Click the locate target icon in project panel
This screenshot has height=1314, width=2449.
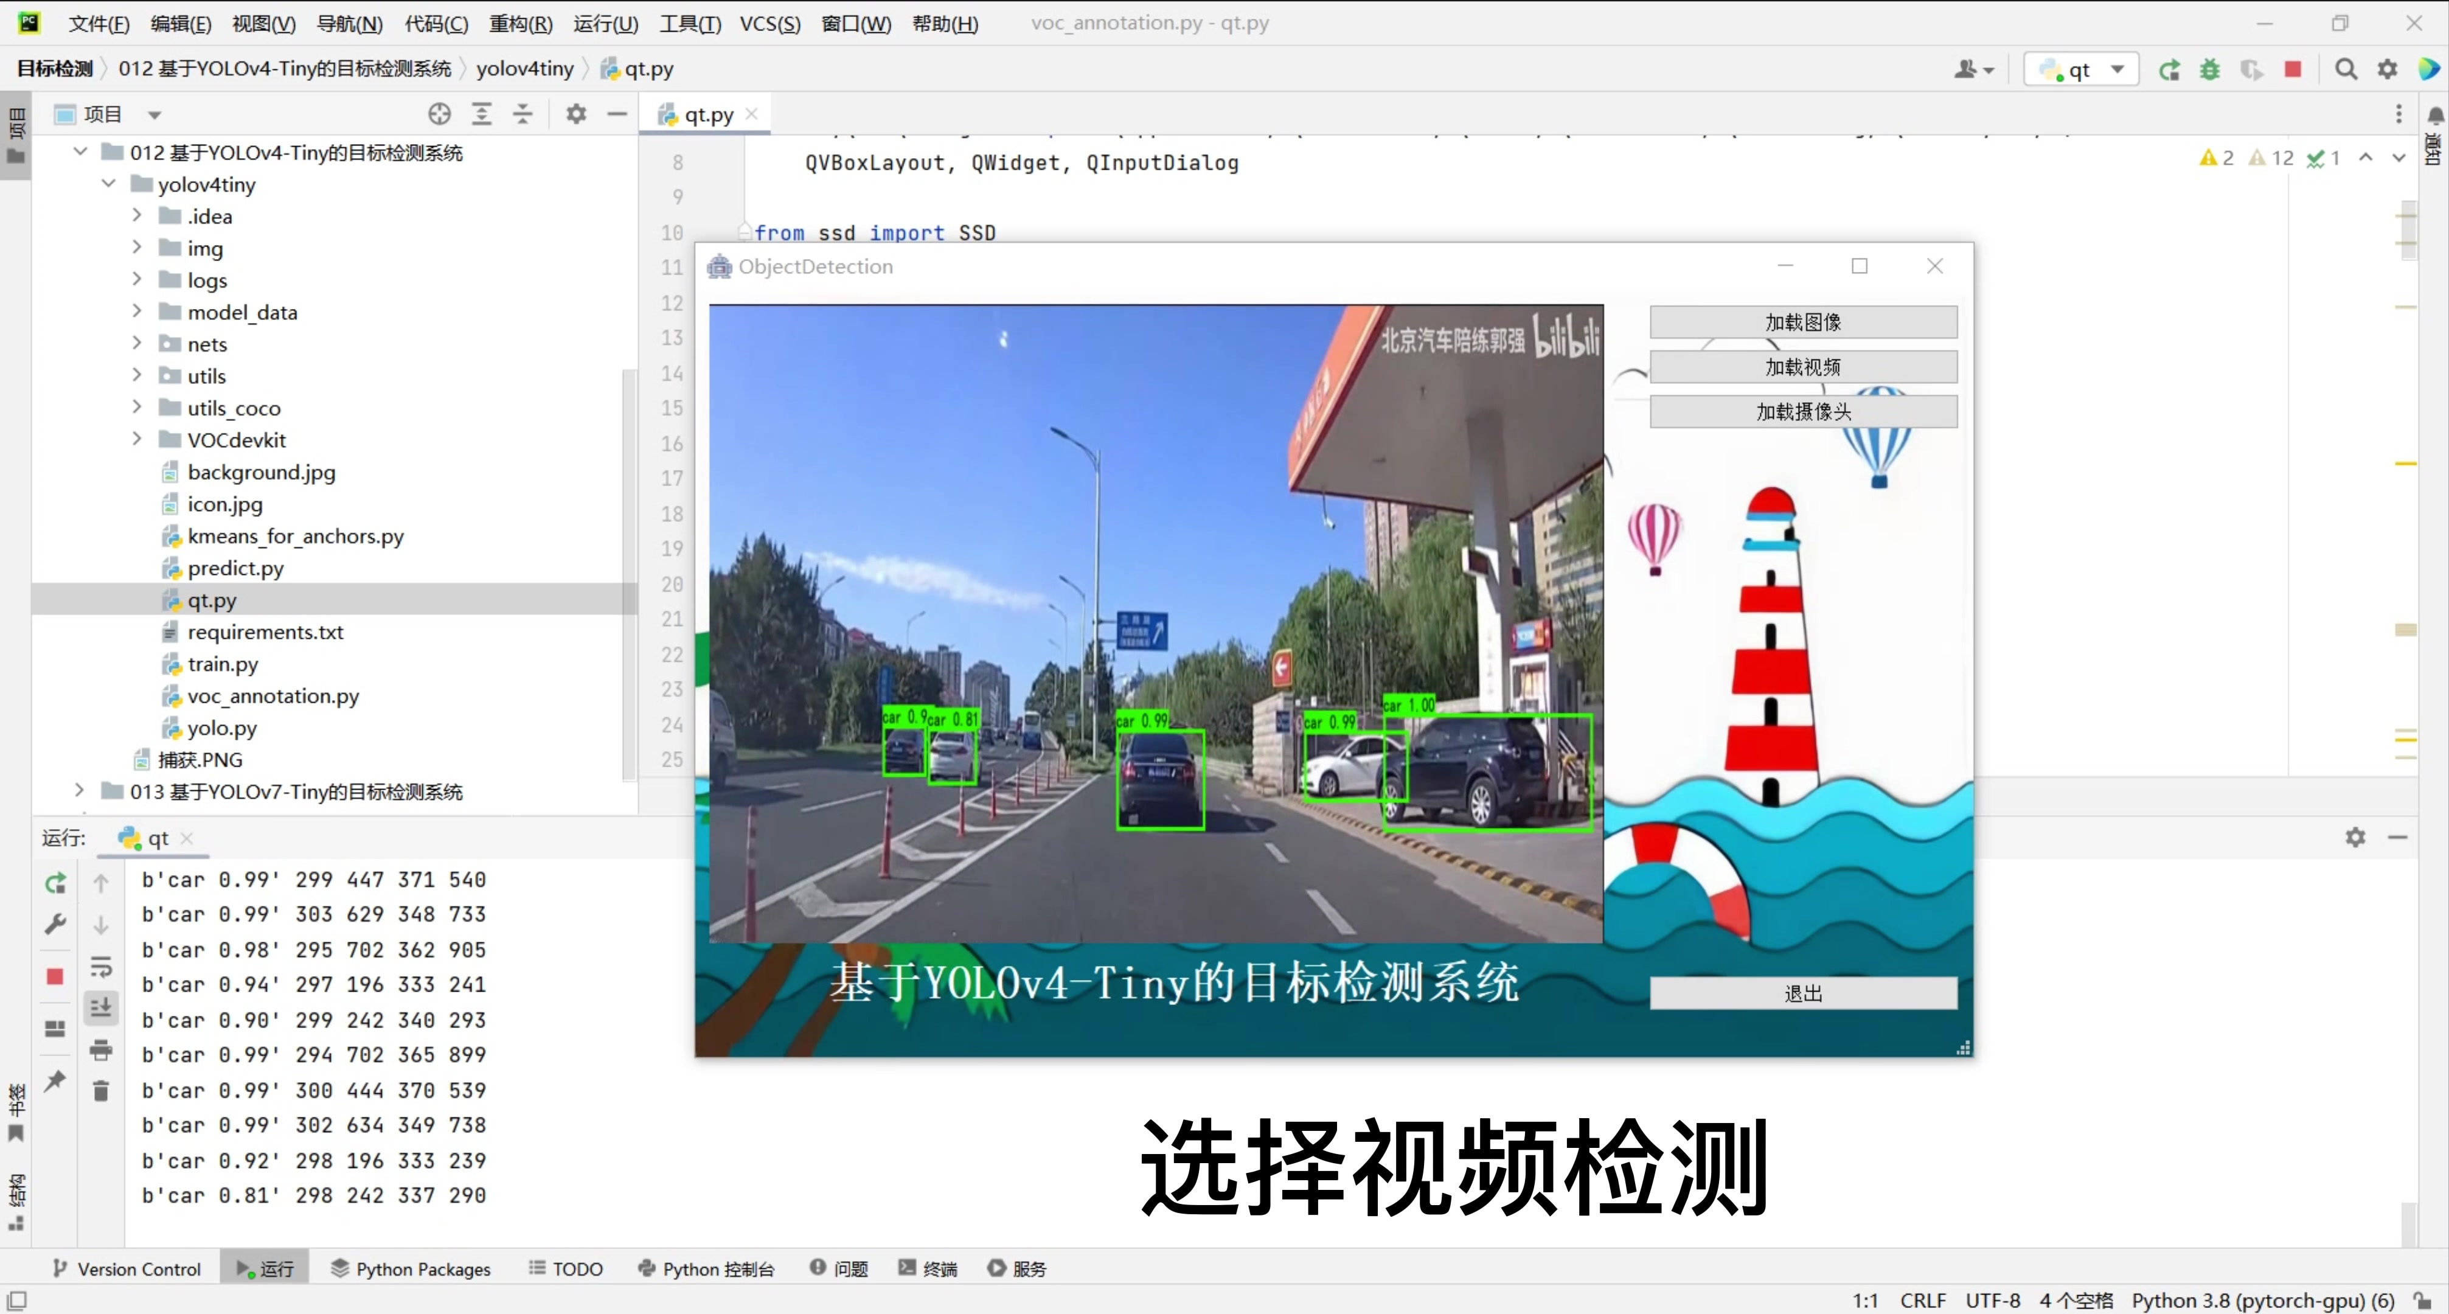[x=439, y=114]
